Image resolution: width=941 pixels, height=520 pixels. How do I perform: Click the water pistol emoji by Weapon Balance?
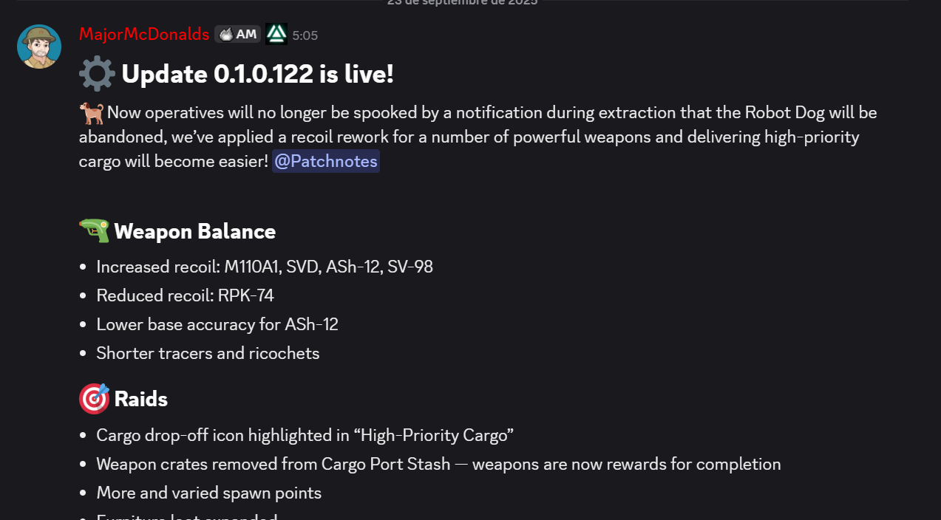94,231
